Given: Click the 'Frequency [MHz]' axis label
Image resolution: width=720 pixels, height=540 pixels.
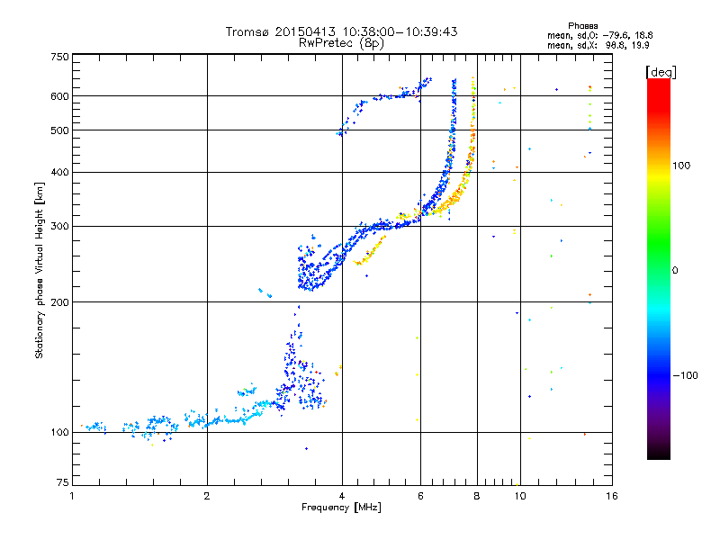Looking at the screenshot, I should coord(341,508).
